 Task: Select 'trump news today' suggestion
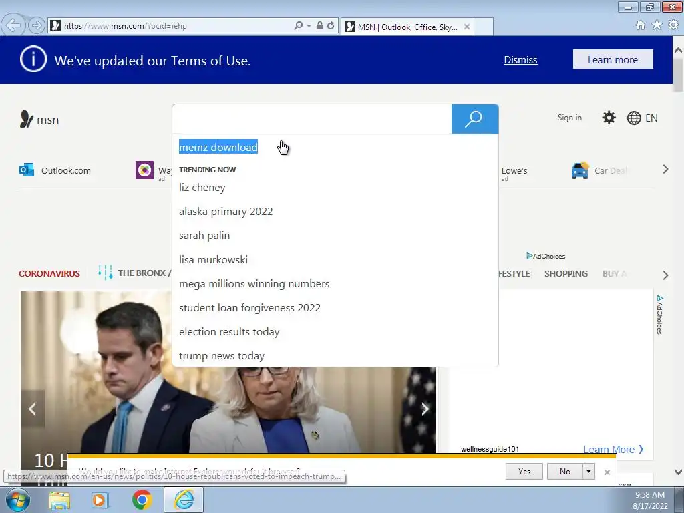tap(222, 355)
